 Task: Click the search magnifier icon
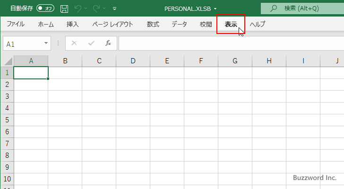(x=273, y=9)
